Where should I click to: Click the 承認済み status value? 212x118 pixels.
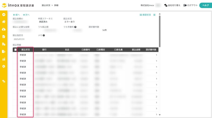click(x=43, y=22)
